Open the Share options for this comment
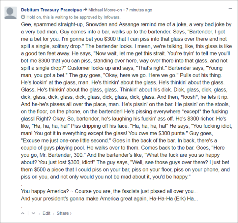This screenshot has height=223, width=238. (63, 213)
